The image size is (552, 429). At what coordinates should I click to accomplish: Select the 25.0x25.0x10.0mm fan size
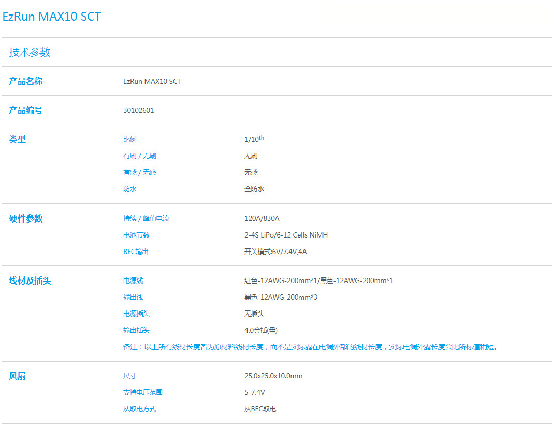click(x=273, y=376)
